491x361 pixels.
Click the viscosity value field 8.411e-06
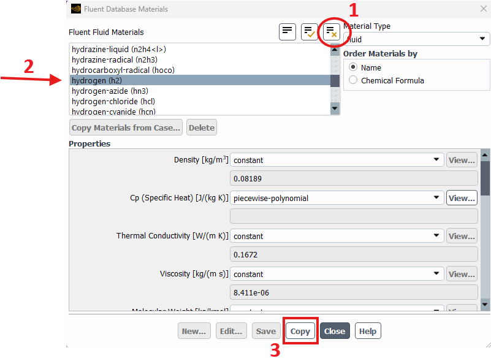point(354,292)
